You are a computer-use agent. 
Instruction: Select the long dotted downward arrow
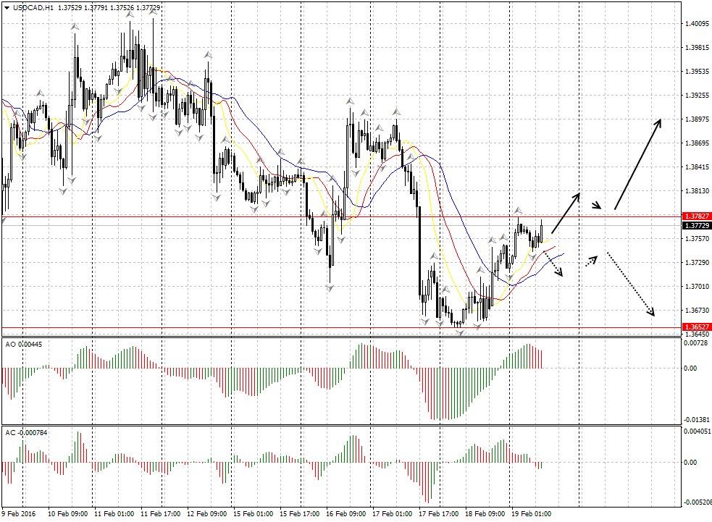(630, 284)
